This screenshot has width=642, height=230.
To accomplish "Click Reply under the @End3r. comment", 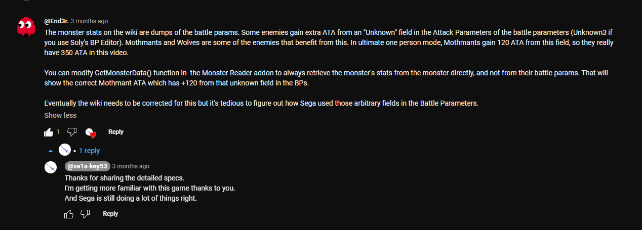I will 116,132.
